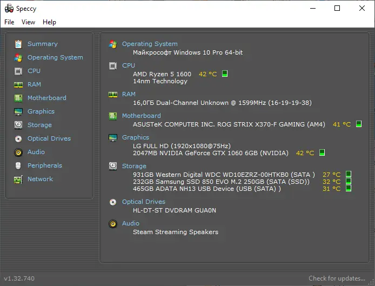The height and width of the screenshot is (286, 375).
Task: Click Check for updates link
Action: coord(337,278)
